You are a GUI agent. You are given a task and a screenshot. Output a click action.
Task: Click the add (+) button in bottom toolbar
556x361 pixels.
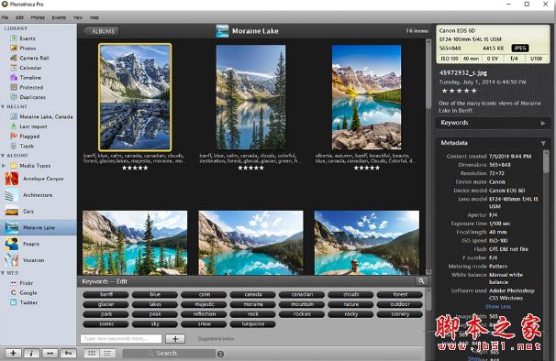click(13, 353)
